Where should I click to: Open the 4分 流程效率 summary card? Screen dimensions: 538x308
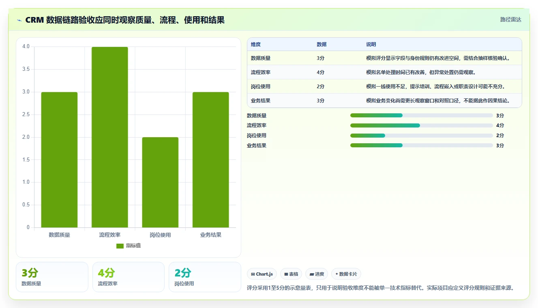pos(129,277)
